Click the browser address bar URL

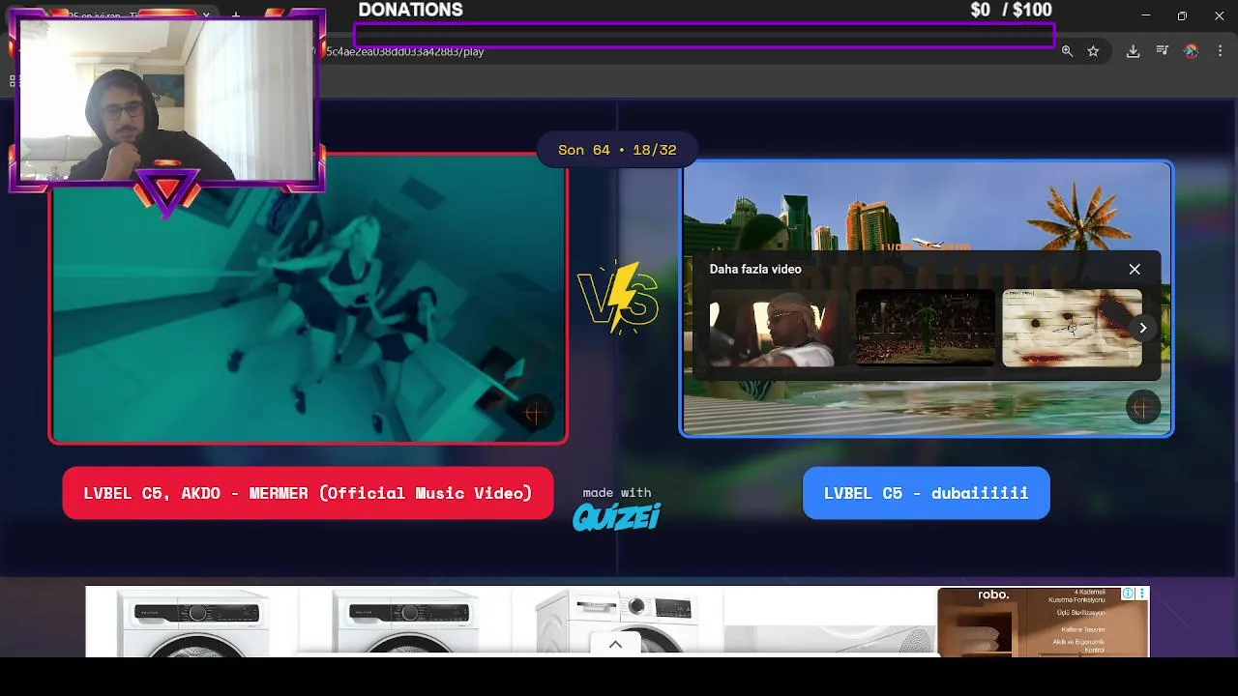[x=406, y=51]
